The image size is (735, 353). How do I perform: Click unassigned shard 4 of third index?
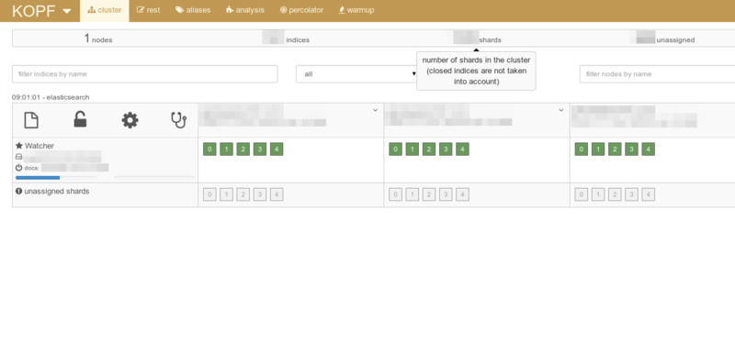tap(649, 194)
